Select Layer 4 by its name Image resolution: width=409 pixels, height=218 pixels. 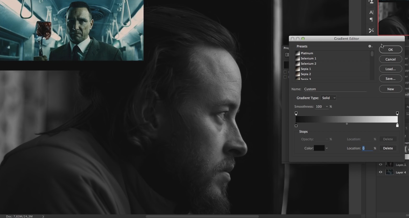pyautogui.click(x=401, y=172)
